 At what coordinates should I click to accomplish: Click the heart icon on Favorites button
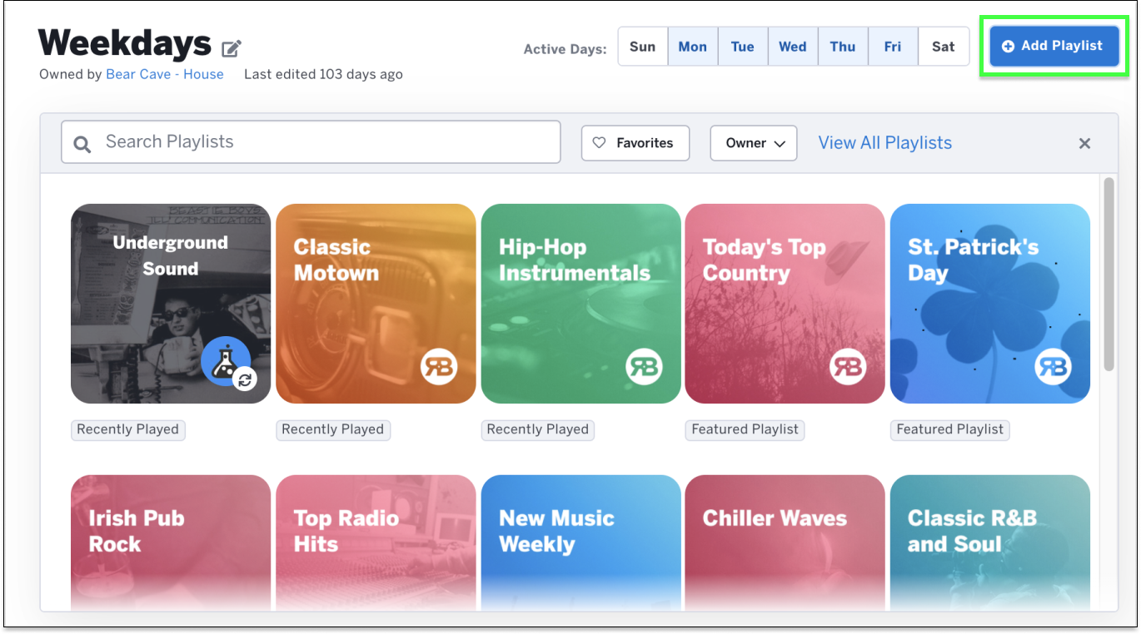599,143
